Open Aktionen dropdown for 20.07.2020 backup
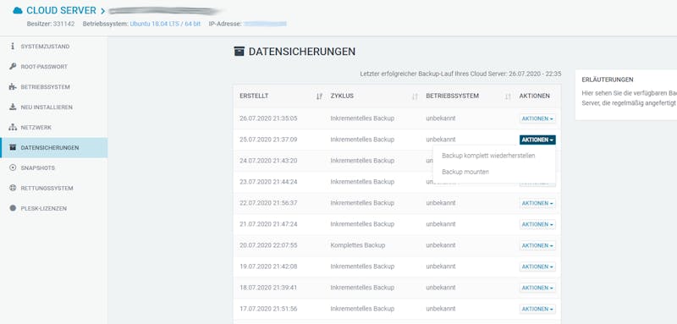 click(537, 245)
